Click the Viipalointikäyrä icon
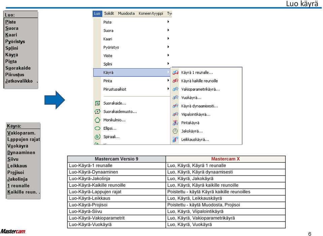323x236 pixels. [x=175, y=114]
